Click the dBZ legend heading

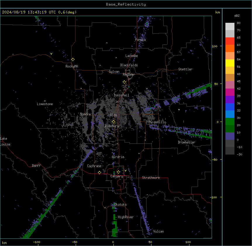[x=237, y=16]
